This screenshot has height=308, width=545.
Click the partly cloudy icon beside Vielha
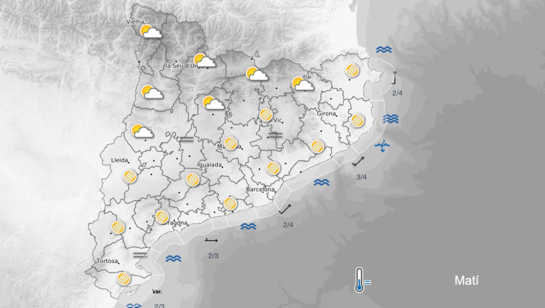(x=151, y=32)
